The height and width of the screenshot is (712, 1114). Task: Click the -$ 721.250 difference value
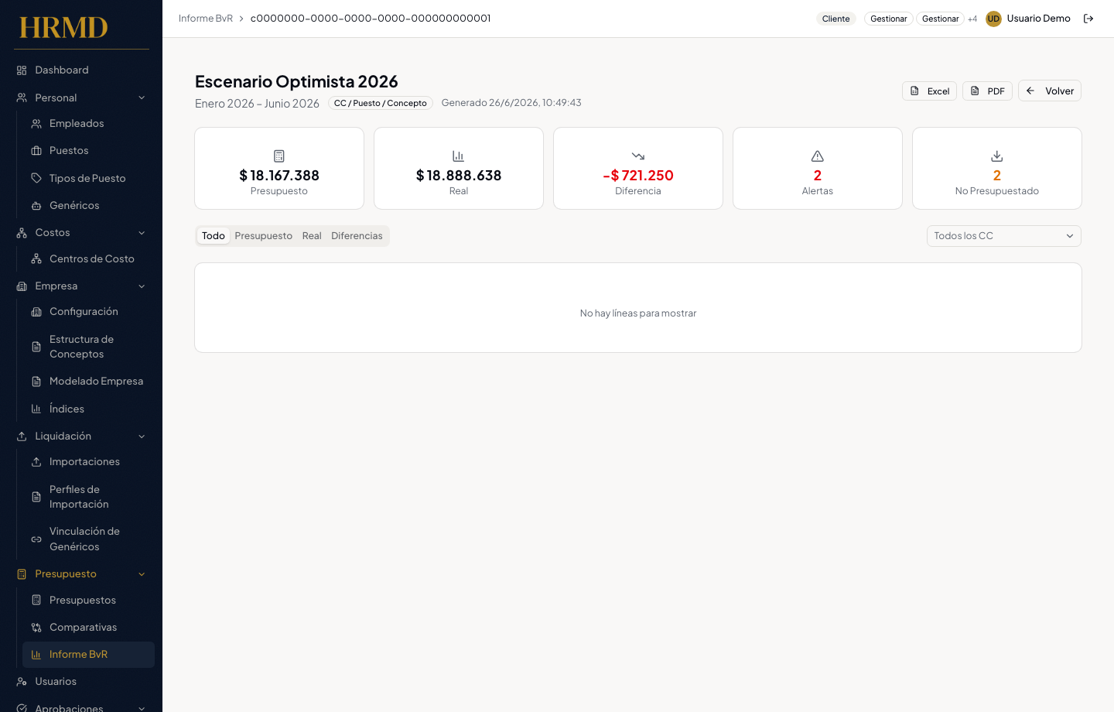click(x=638, y=176)
